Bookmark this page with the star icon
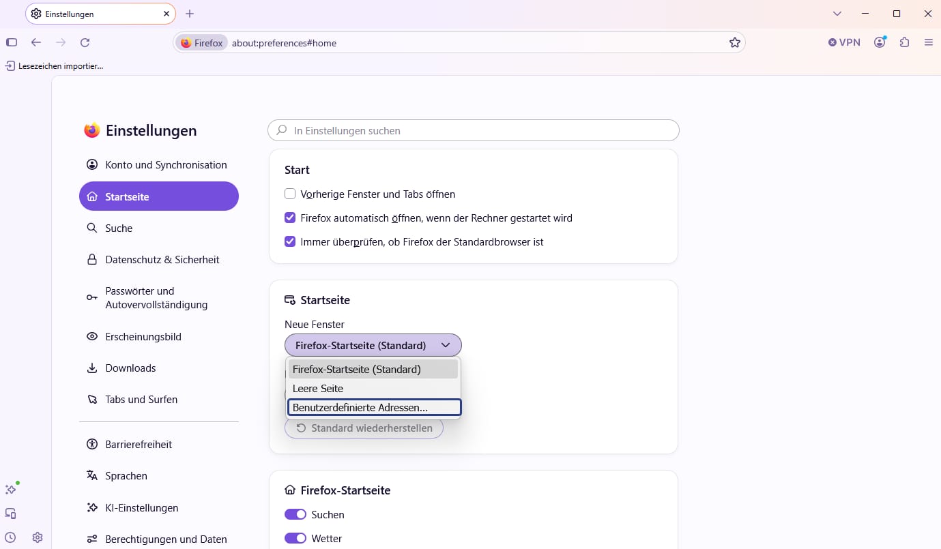This screenshot has height=549, width=941. point(735,42)
